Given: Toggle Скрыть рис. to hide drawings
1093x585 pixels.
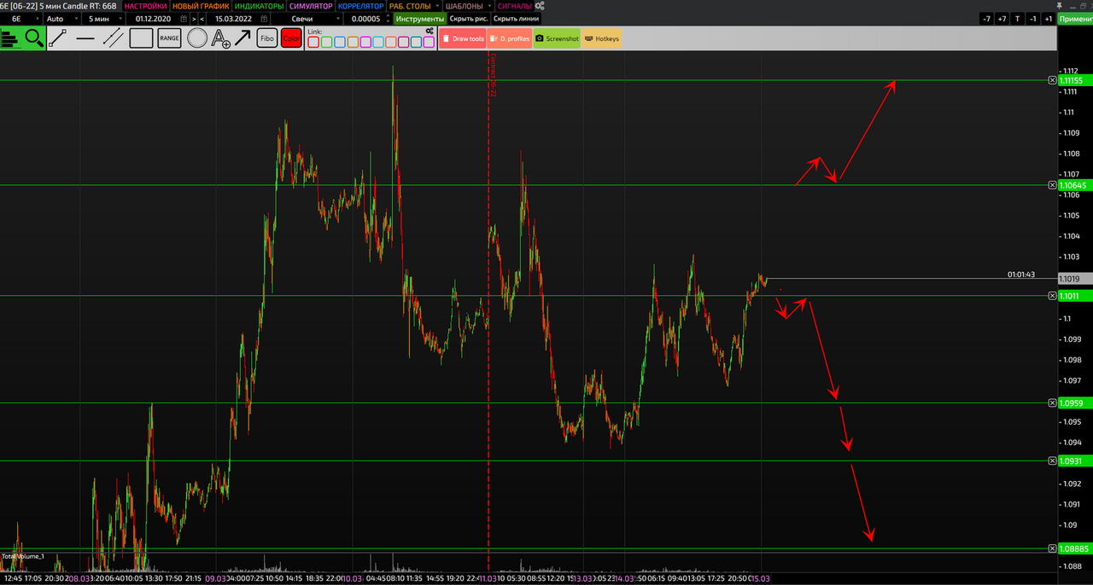Looking at the screenshot, I should pyautogui.click(x=469, y=19).
